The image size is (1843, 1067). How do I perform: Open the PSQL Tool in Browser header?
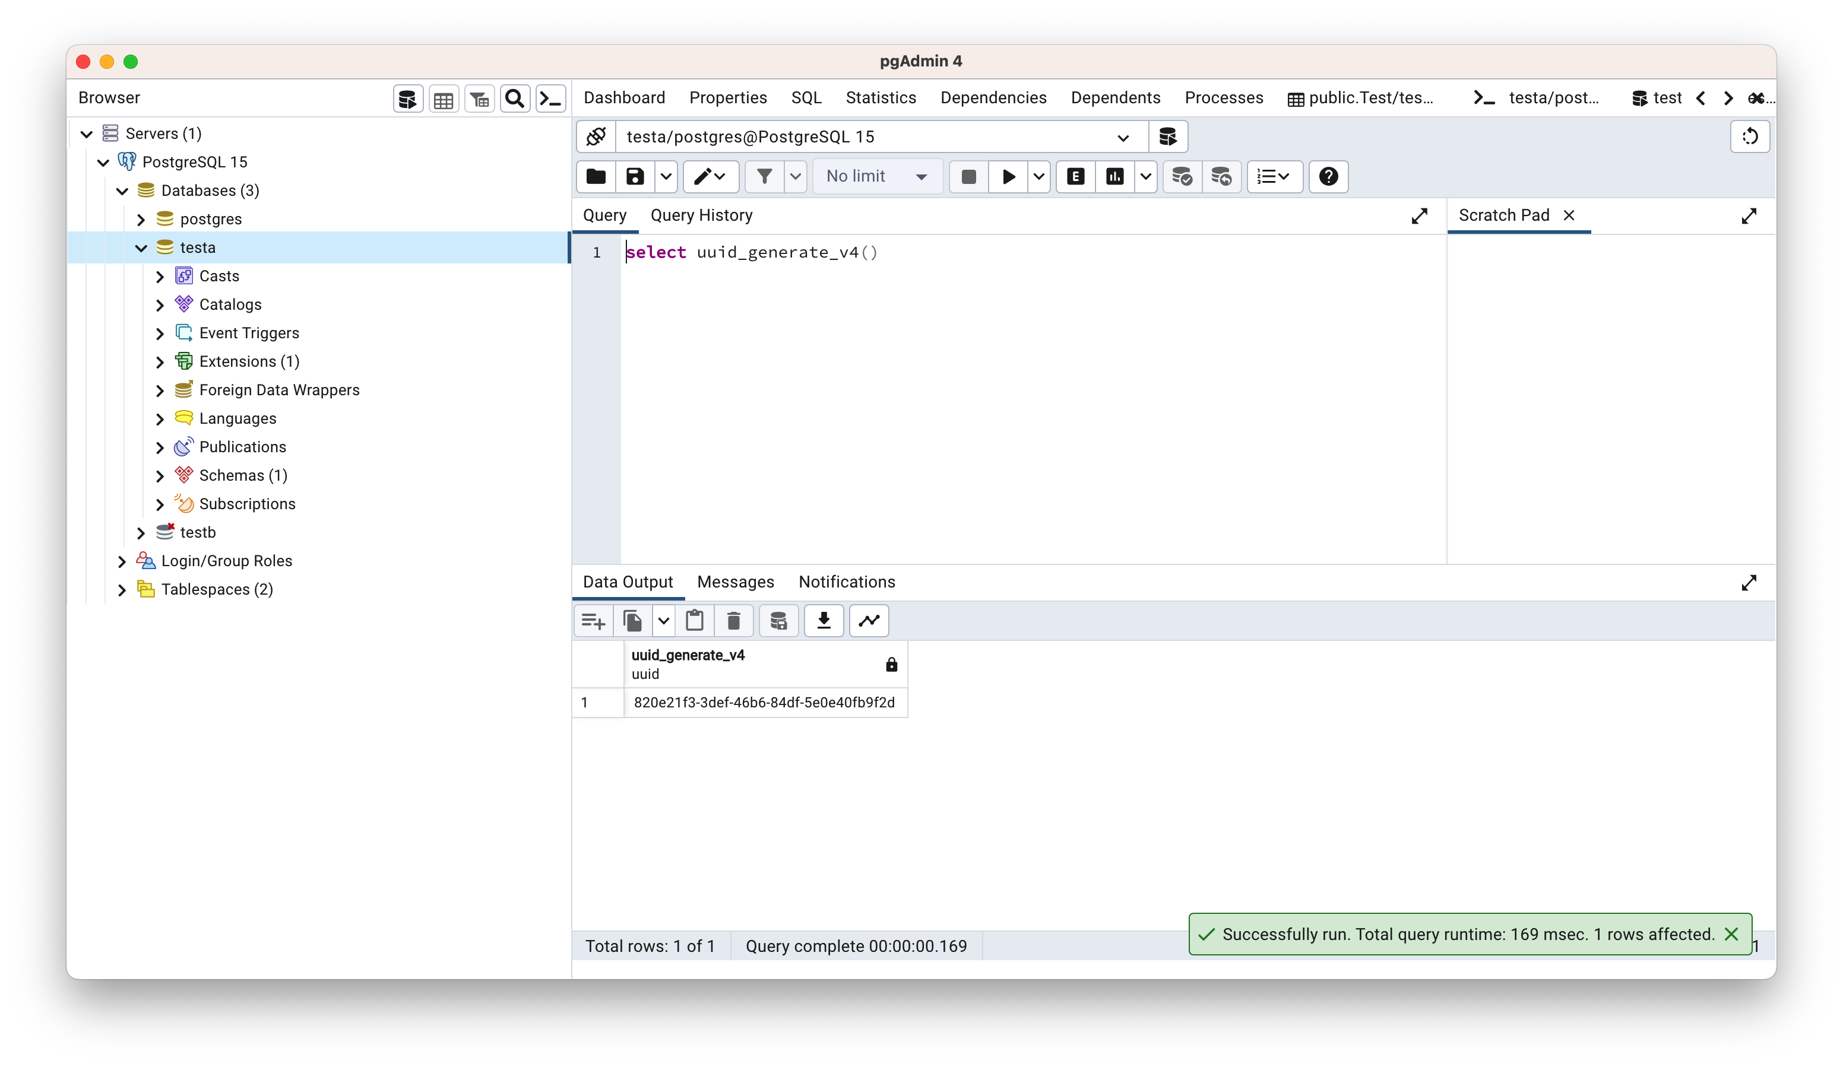pyautogui.click(x=550, y=99)
